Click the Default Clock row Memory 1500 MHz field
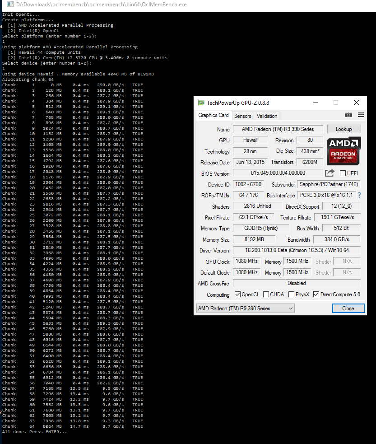Screen dimensions: 376x444 pyautogui.click(x=297, y=272)
